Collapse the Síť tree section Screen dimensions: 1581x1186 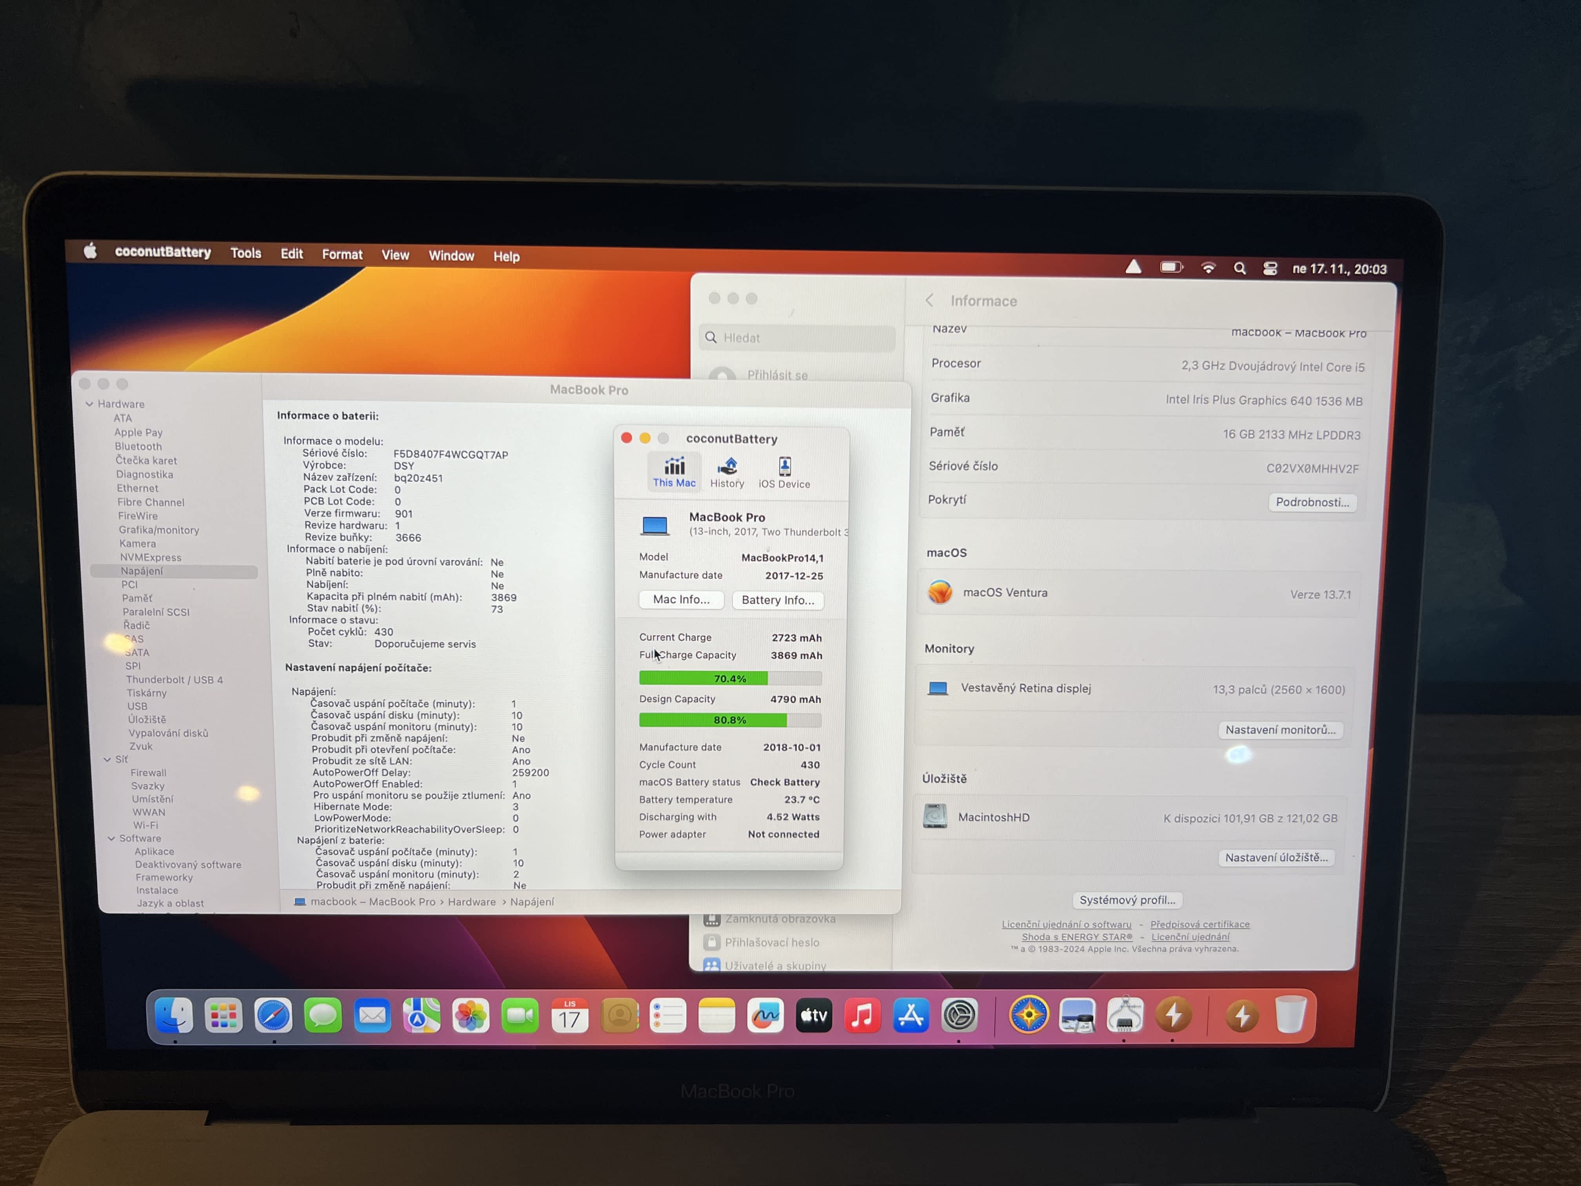107,759
